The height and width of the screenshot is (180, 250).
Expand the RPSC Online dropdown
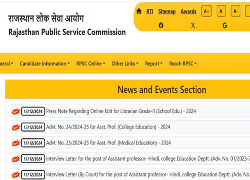90,64
